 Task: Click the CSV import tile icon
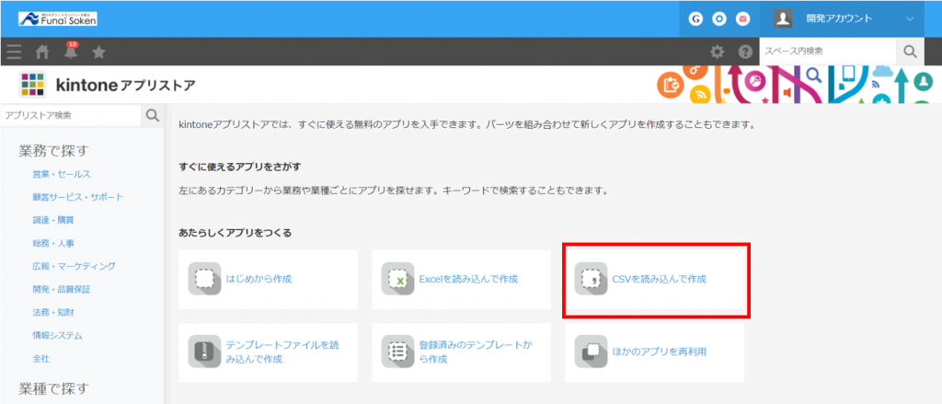(x=592, y=278)
